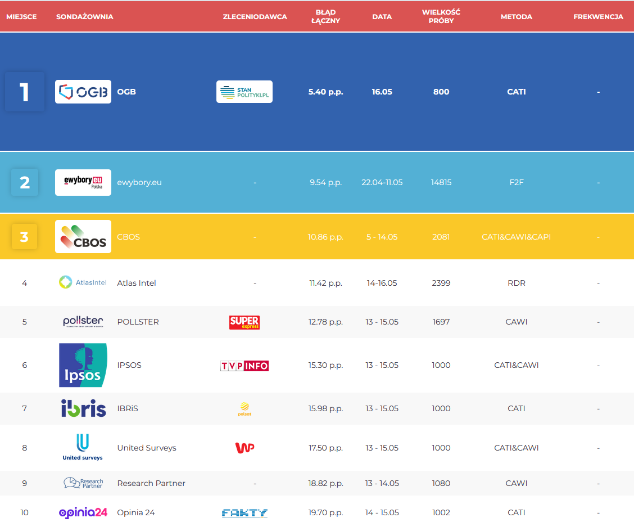This screenshot has width=634, height=531.
Task: Click the FREKWENCJA column header
Action: (598, 17)
